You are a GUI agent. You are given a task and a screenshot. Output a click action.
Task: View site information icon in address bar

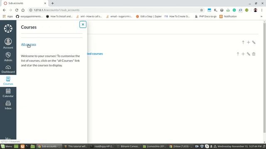click(31, 10)
